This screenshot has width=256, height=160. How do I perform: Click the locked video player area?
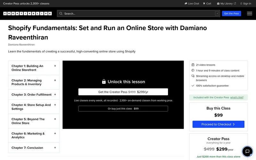pyautogui.click(x=123, y=95)
